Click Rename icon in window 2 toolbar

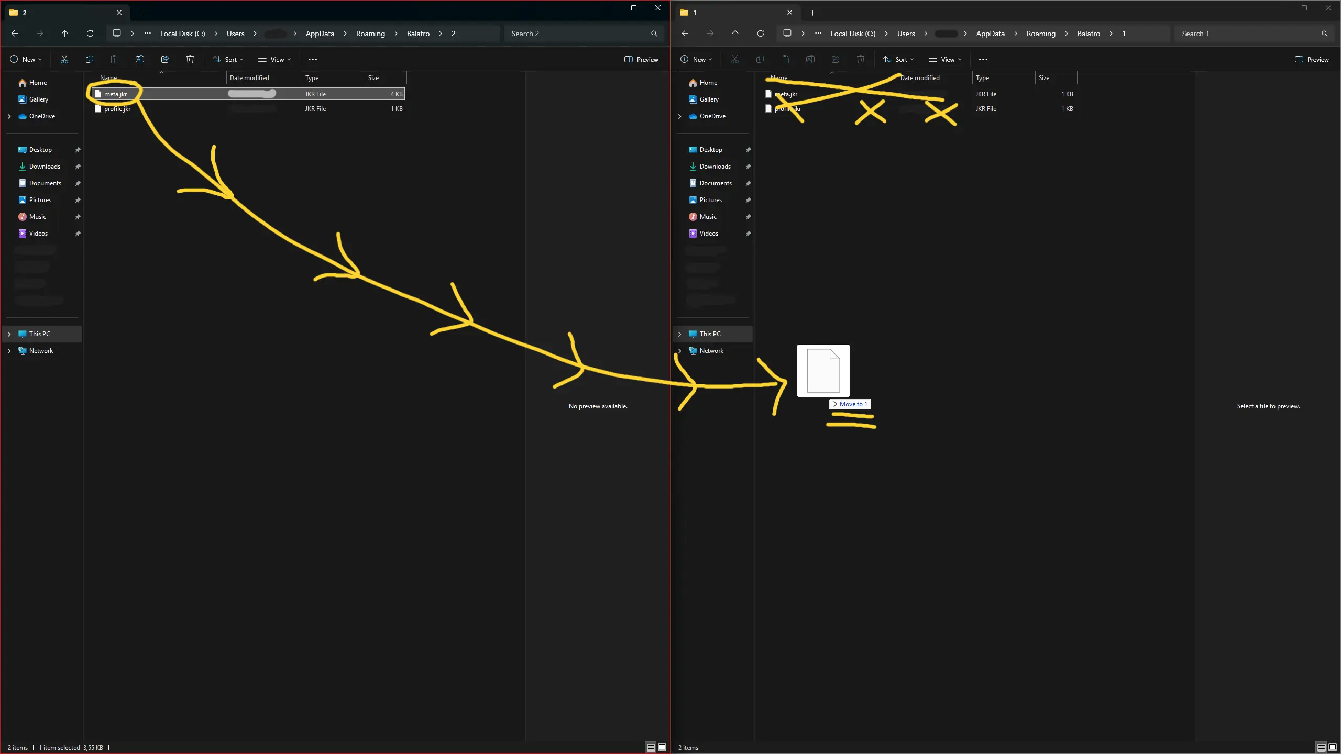[x=140, y=59]
